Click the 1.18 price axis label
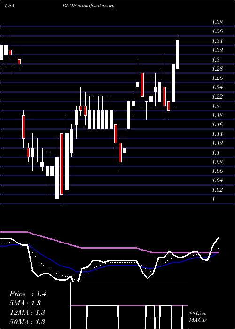Screen dimensions: 235x329 (x=217, y=115)
